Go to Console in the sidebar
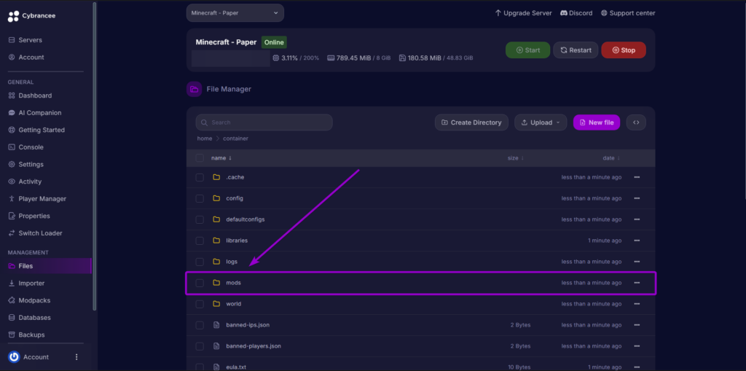The width and height of the screenshot is (746, 371). [31, 147]
